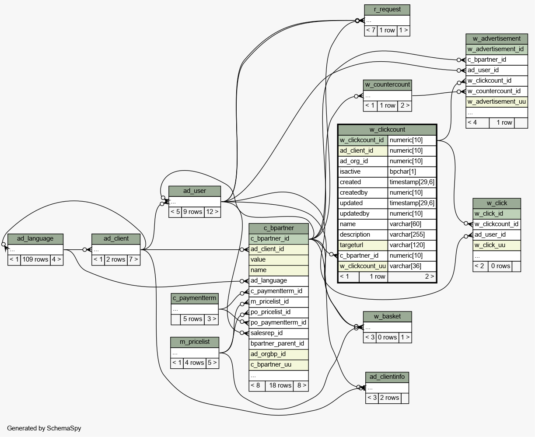The height and width of the screenshot is (437, 535).
Task: Click w_click's w_clickcount_id column
Action: click(x=497, y=224)
